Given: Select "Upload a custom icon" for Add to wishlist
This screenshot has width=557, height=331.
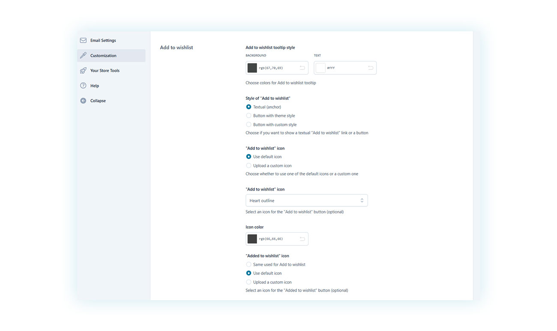Looking at the screenshot, I should pyautogui.click(x=249, y=166).
